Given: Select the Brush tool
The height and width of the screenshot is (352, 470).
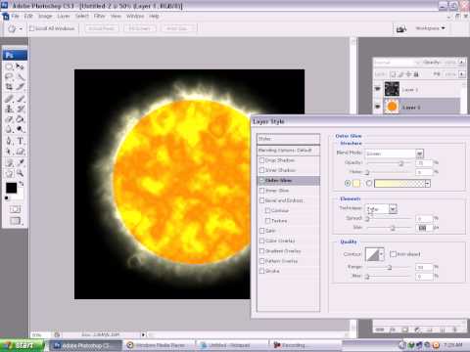Looking at the screenshot, I should [x=20, y=98].
